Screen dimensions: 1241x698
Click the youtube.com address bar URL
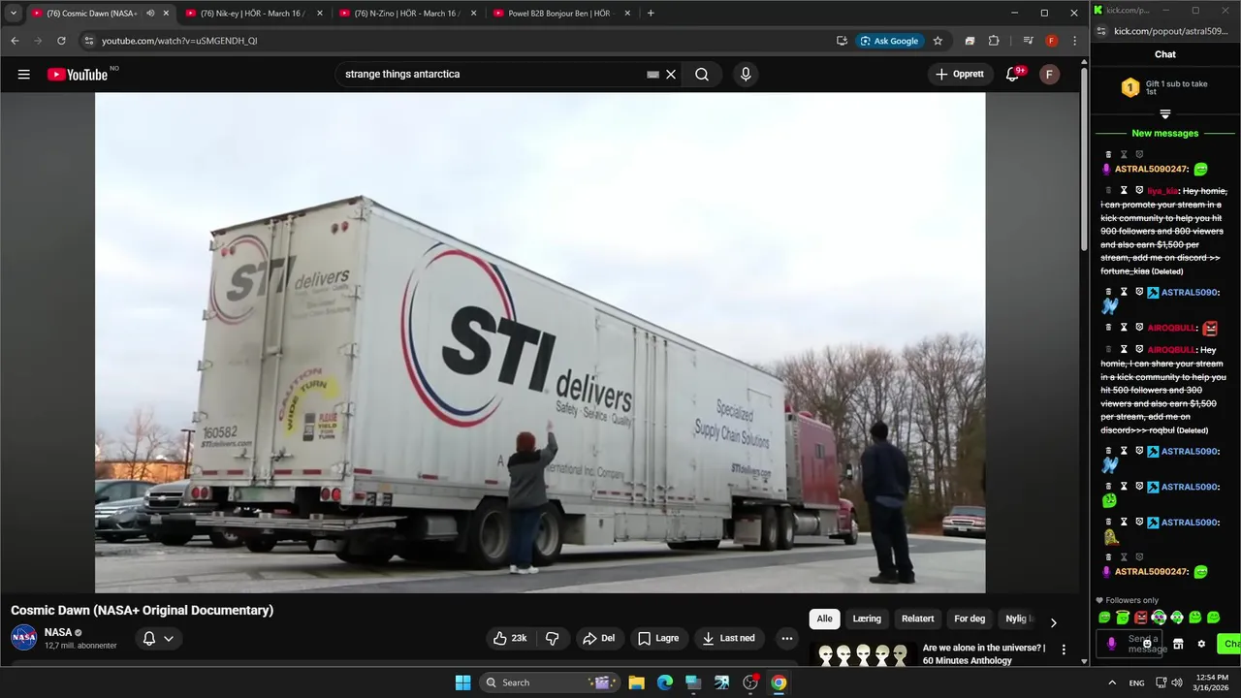[x=179, y=41]
